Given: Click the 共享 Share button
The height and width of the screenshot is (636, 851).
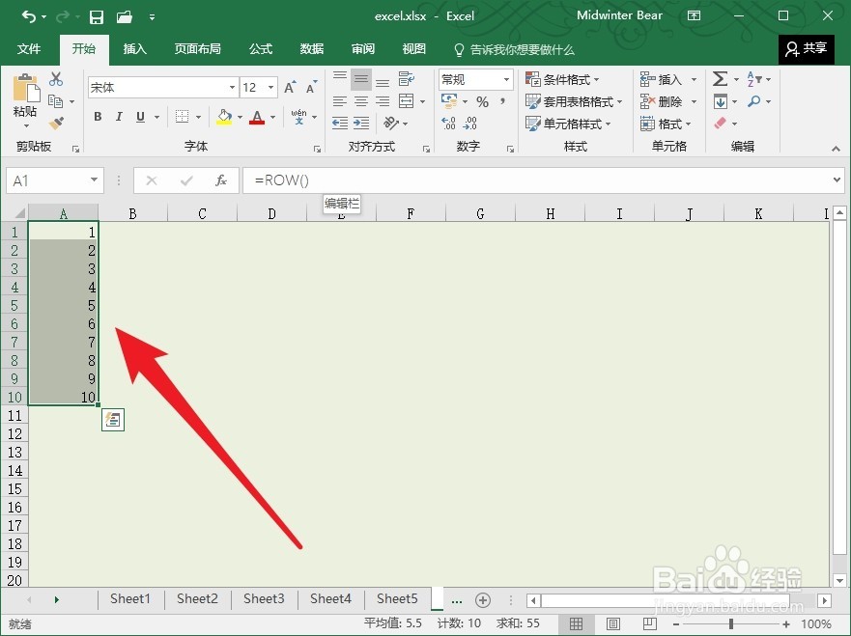Looking at the screenshot, I should pyautogui.click(x=806, y=49).
